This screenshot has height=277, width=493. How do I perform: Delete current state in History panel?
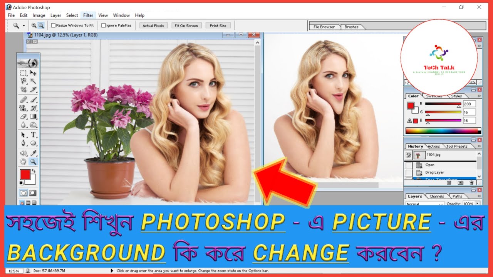coord(471,183)
